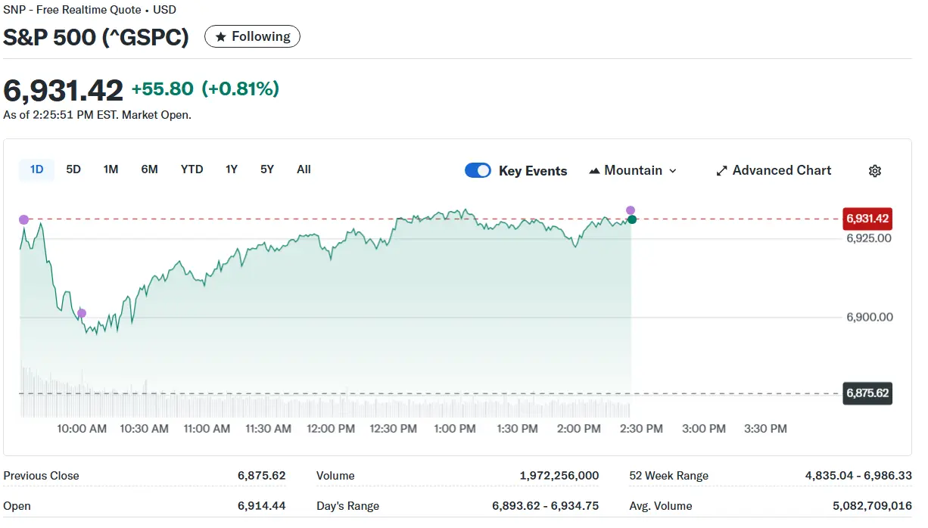Open the Advanced Chart link
This screenshot has width=928, height=528.
point(773,171)
